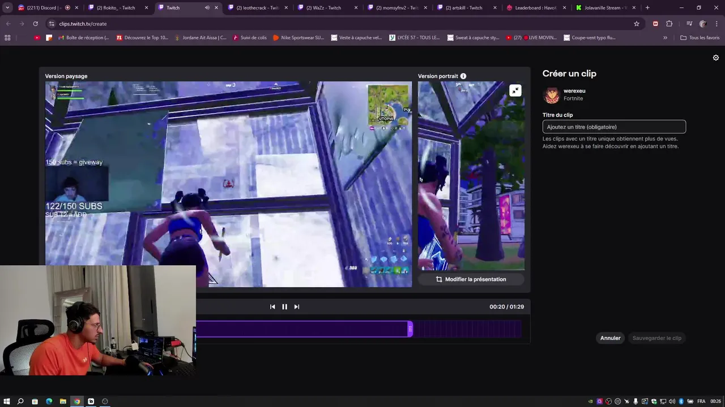Open a new browser tab

click(647, 8)
